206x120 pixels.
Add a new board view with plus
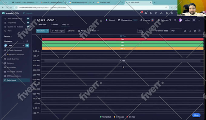72,25
